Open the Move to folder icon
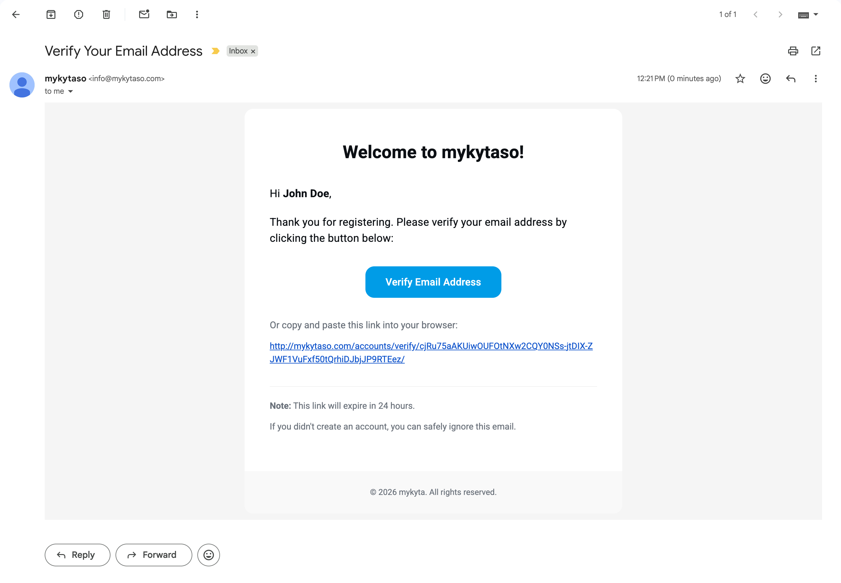This screenshot has width=841, height=583. point(172,14)
